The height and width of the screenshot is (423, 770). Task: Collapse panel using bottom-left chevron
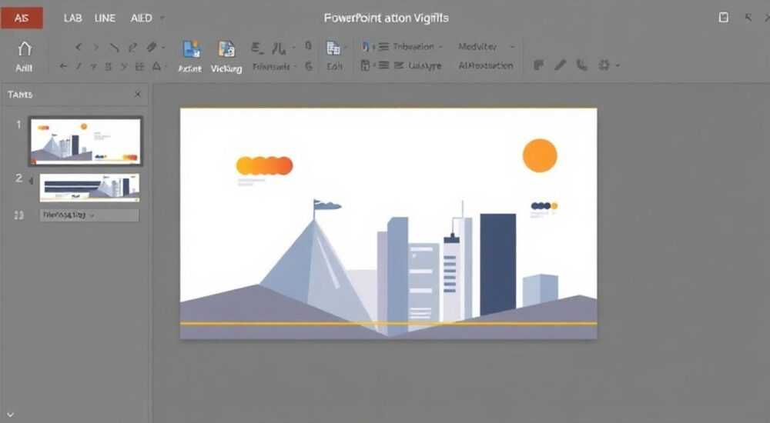click(10, 415)
